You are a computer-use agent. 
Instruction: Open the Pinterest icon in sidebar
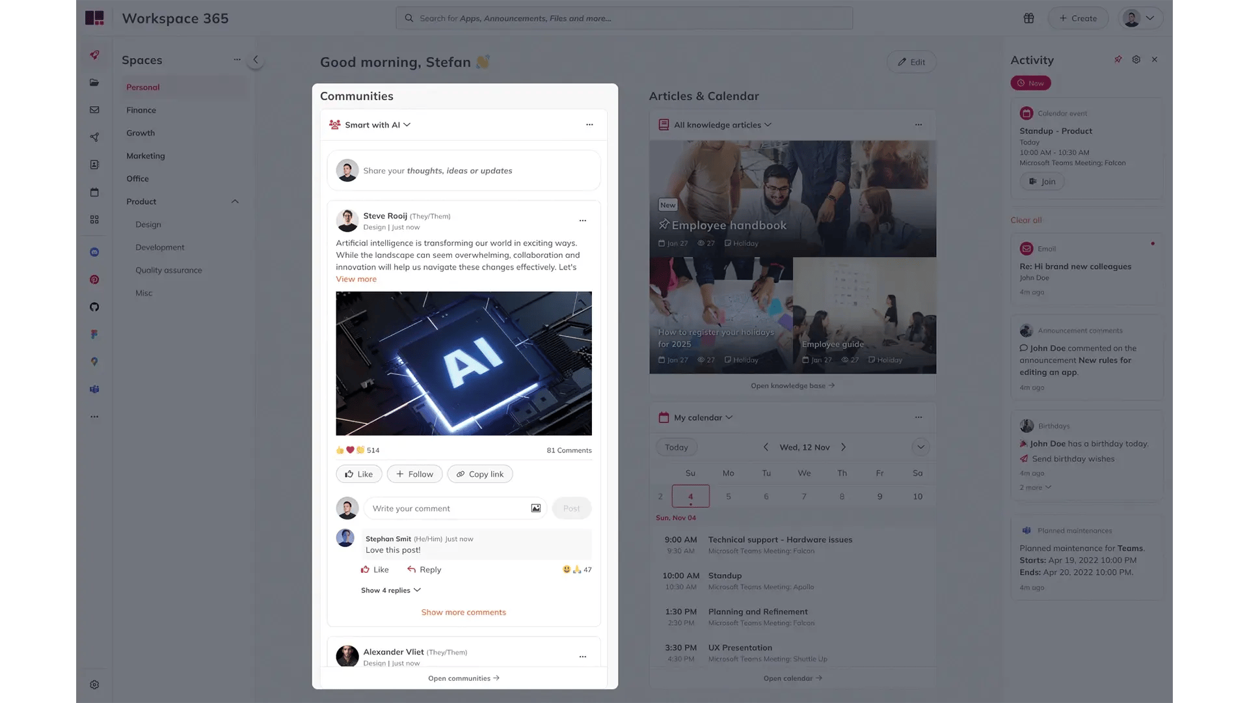[x=94, y=280]
